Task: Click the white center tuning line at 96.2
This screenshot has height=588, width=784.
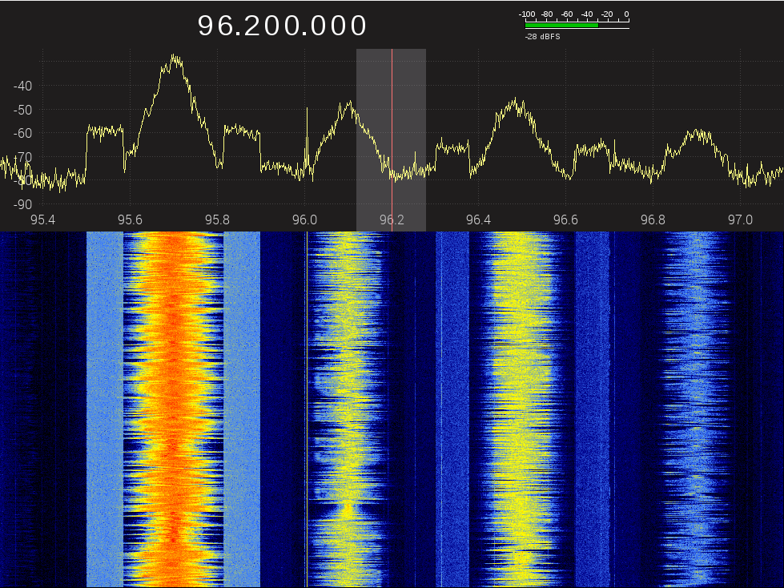Action: (392, 120)
